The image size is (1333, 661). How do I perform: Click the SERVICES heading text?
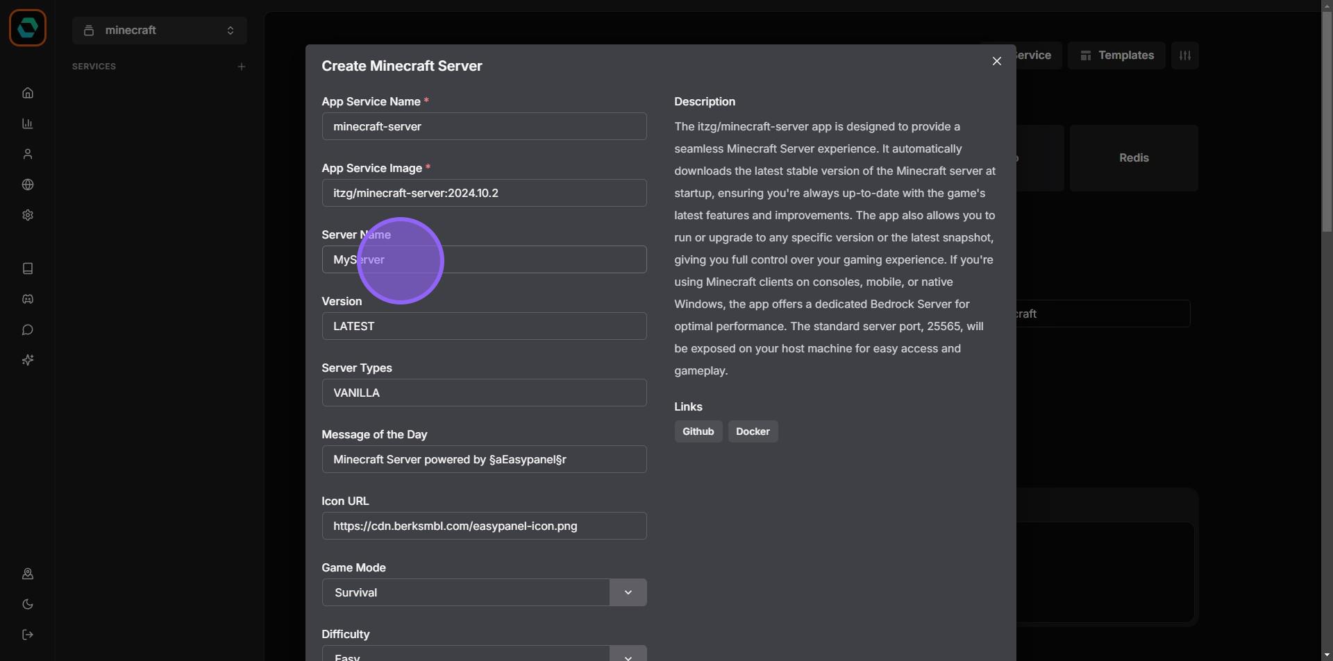coord(94,67)
